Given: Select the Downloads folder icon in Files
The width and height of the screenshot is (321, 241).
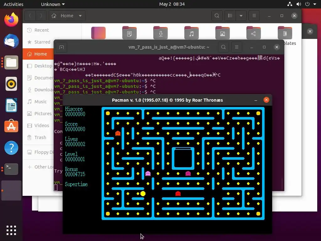Looking at the screenshot, I should click(x=160, y=33).
